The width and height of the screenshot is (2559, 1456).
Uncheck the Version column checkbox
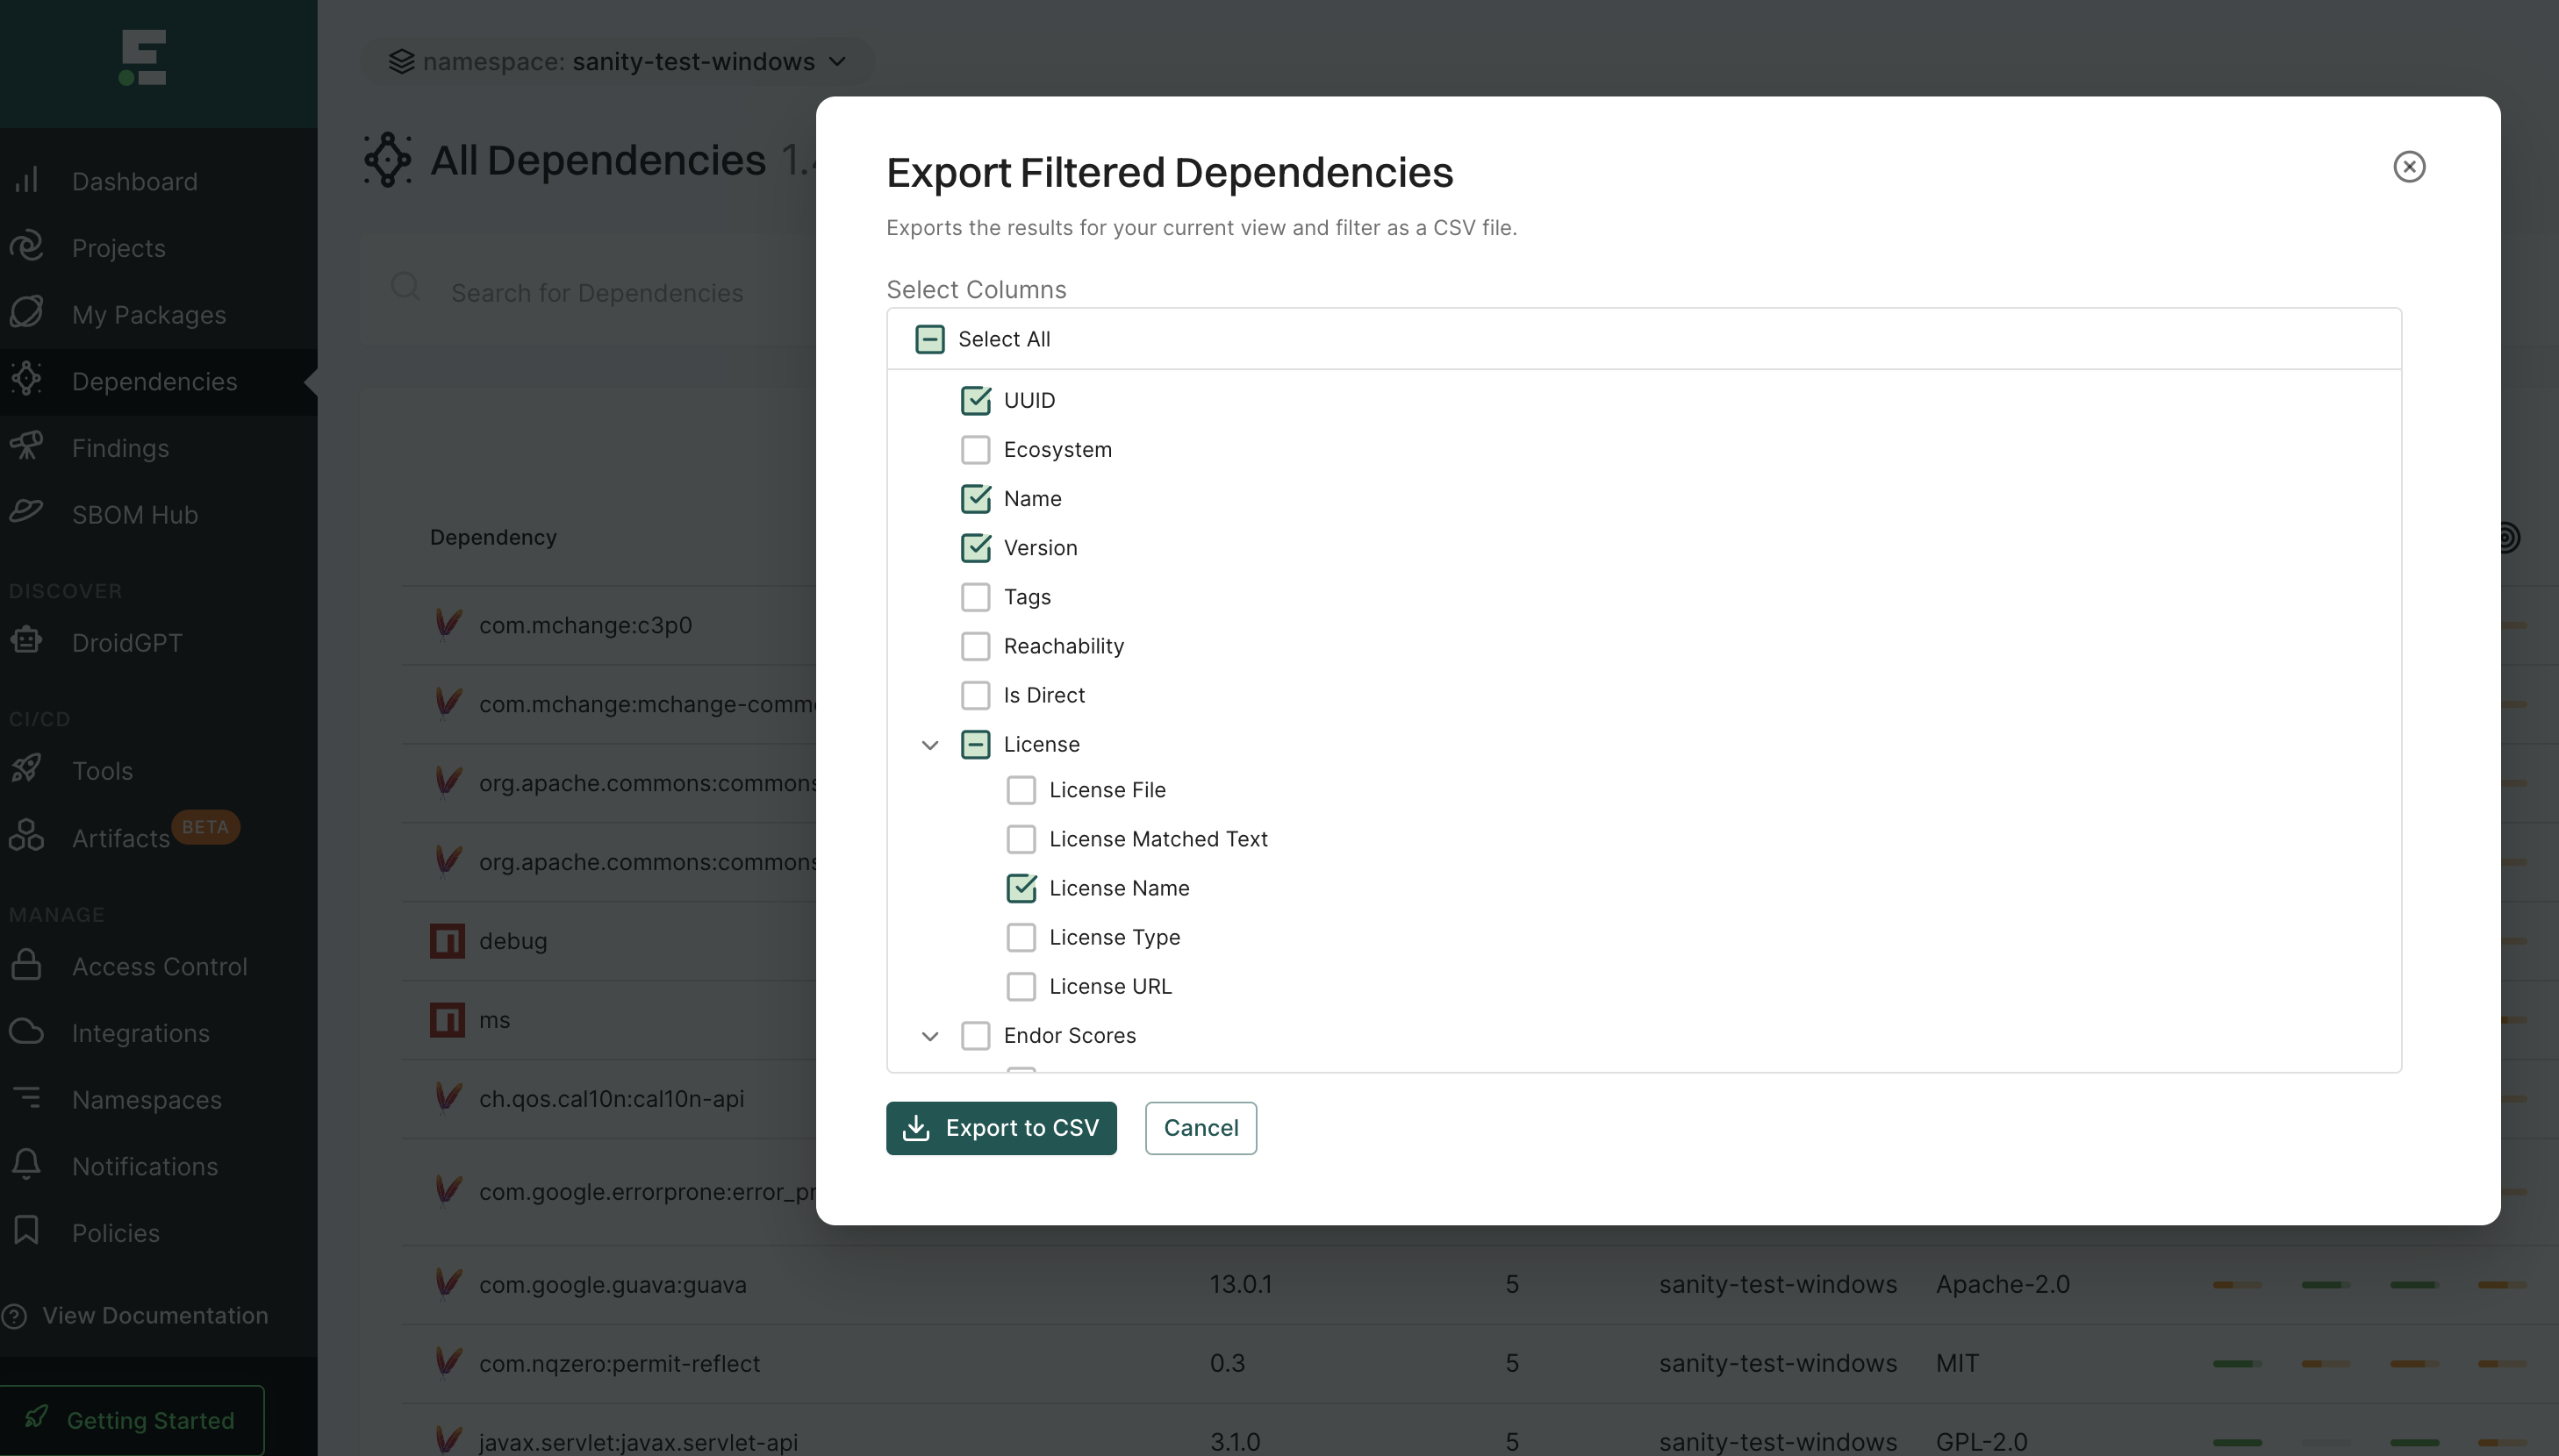[x=975, y=547]
